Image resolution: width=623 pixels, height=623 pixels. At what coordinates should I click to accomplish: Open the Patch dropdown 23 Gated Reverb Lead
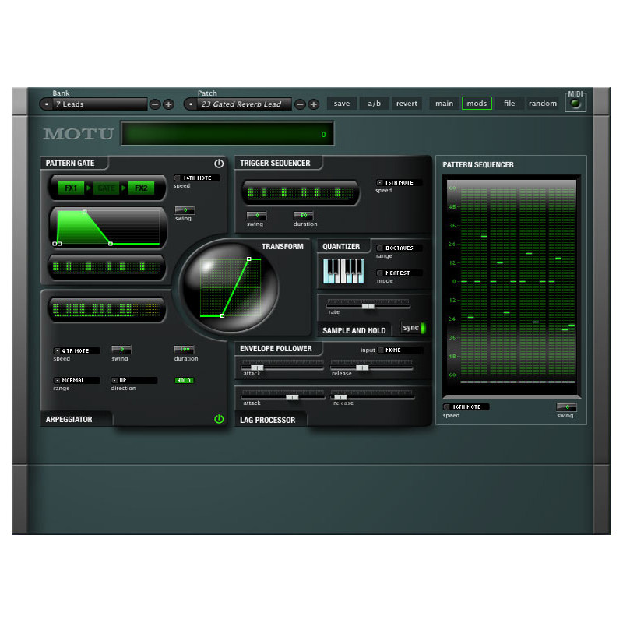[x=238, y=104]
